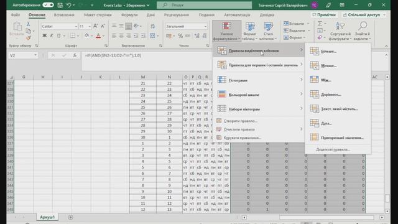Image resolution: width=398 pixels, height=224 pixels.
Task: Click the Save icon in title bar
Action: (x=60, y=5)
